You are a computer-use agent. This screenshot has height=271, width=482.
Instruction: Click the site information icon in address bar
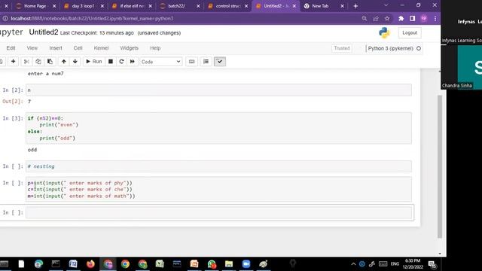(x=5, y=18)
